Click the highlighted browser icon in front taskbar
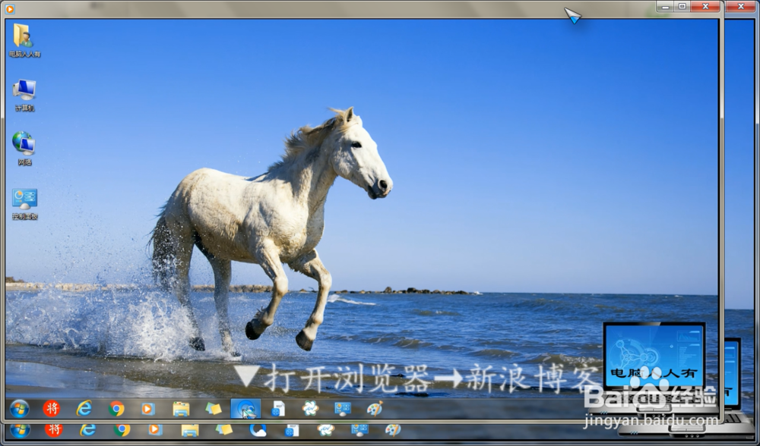760x446 pixels. tap(245, 410)
